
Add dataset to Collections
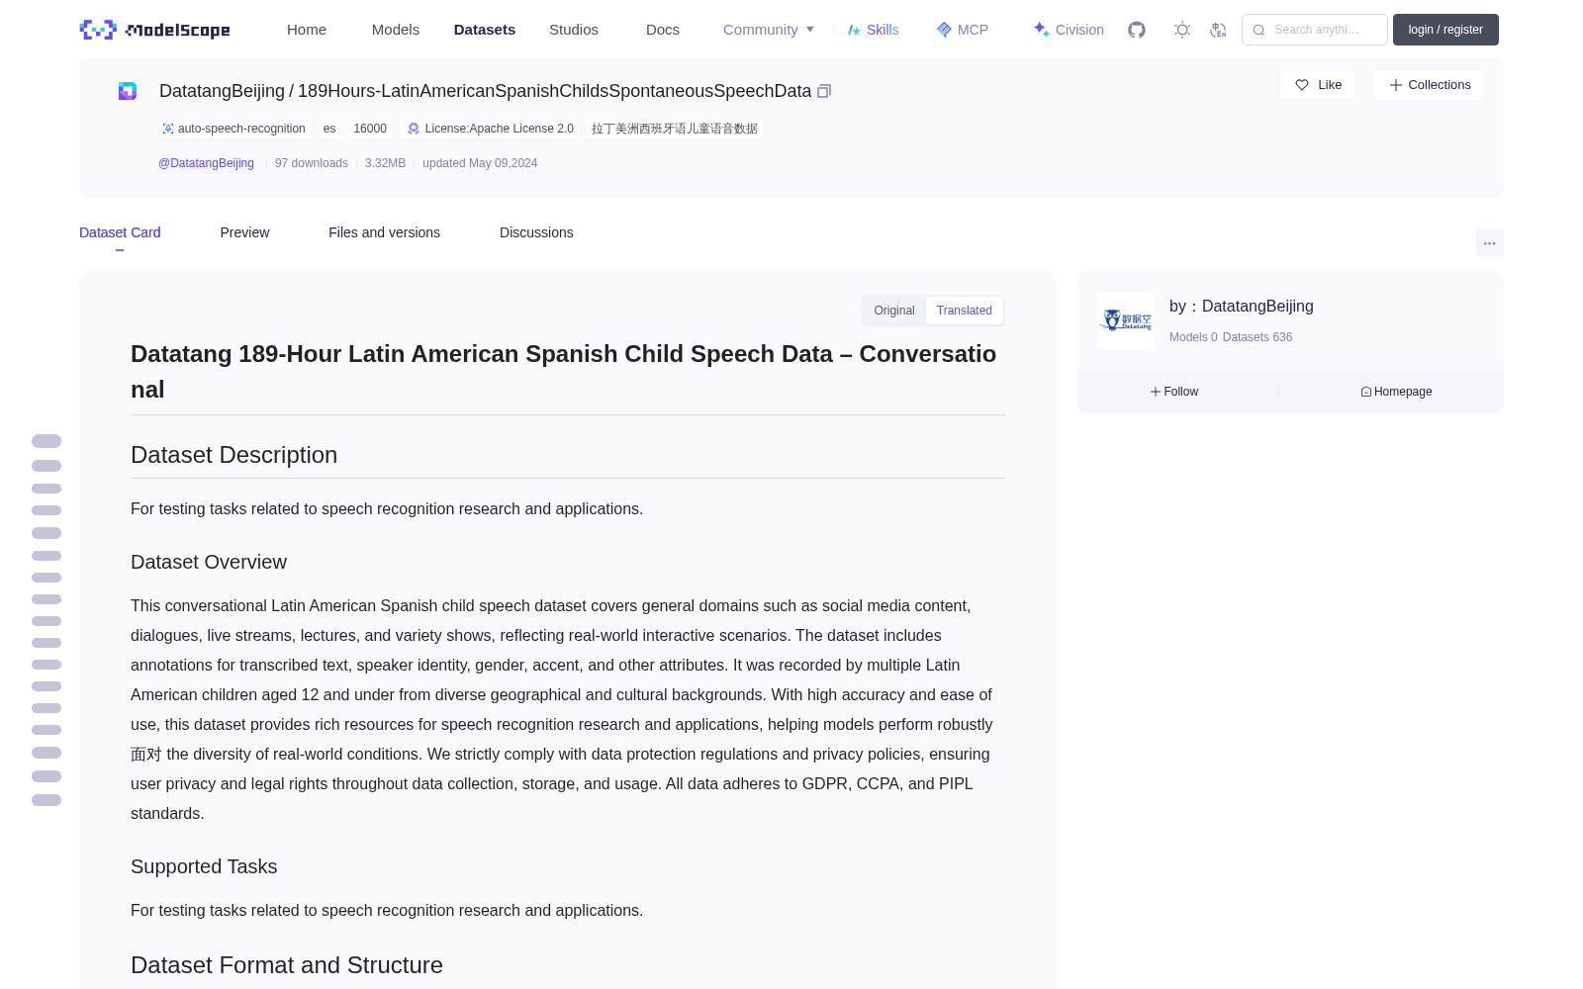pos(1429,85)
